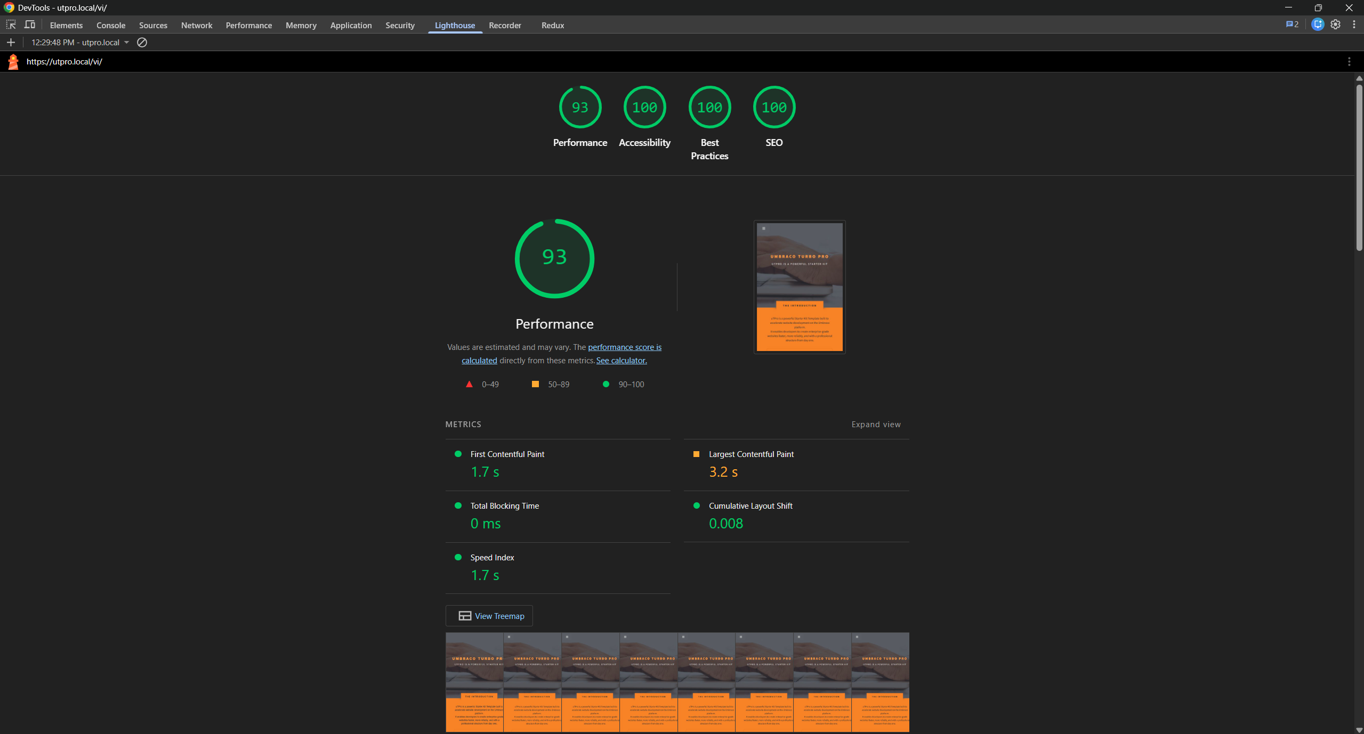Open the https://utpro.local/vi/ report URL link
Viewport: 1364px width, 734px height.
(64, 62)
